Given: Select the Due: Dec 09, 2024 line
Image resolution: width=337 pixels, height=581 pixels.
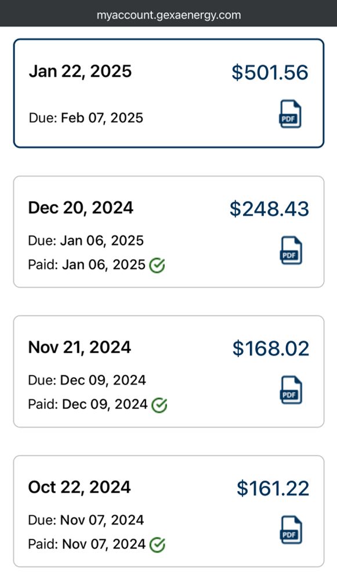Looking at the screenshot, I should pos(87,381).
